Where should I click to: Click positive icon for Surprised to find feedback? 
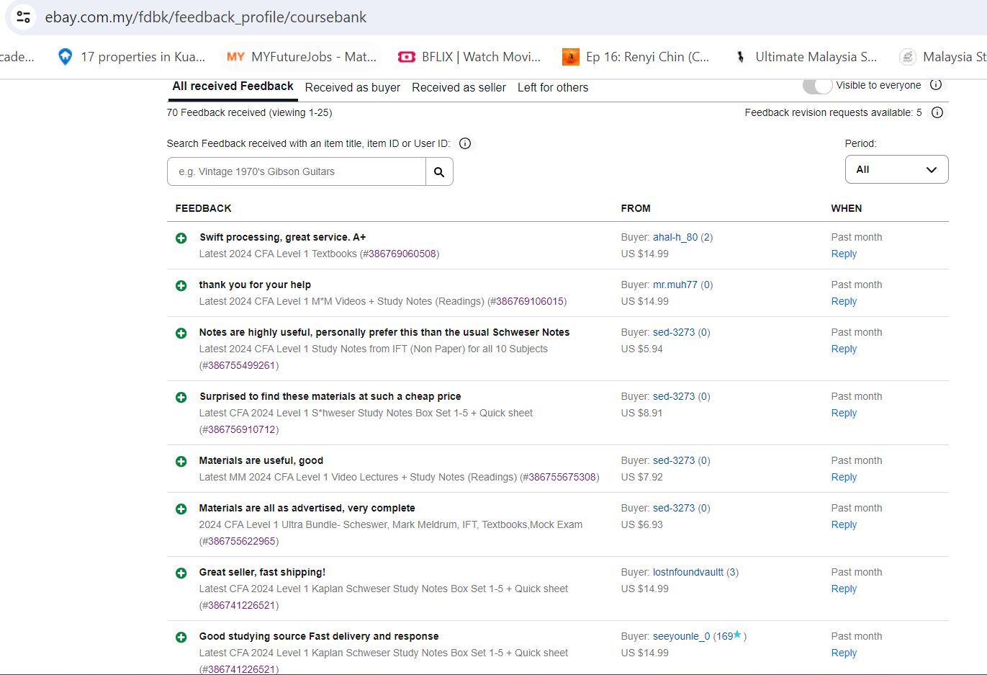point(181,397)
